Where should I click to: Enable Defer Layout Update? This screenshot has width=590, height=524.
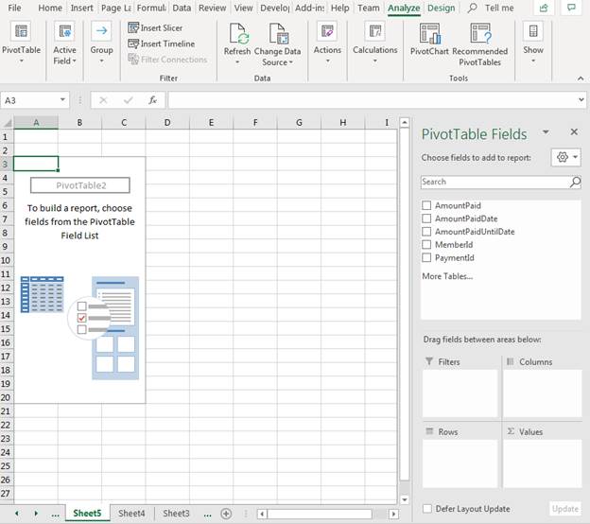(427, 509)
